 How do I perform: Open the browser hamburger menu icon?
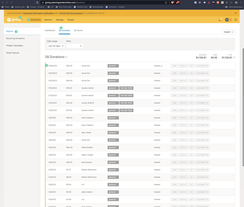pos(241,2)
